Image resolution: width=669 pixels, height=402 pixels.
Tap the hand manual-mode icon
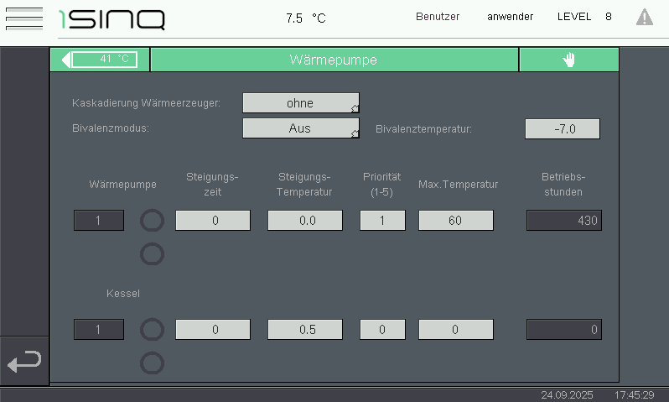(568, 60)
